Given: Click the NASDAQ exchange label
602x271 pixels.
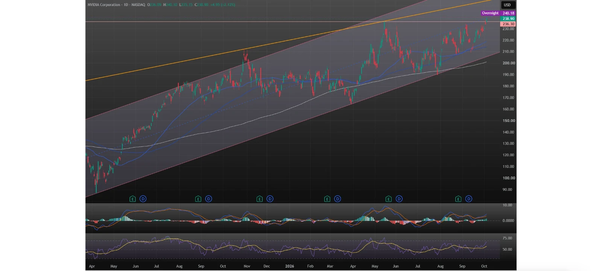Looking at the screenshot, I should (138, 5).
